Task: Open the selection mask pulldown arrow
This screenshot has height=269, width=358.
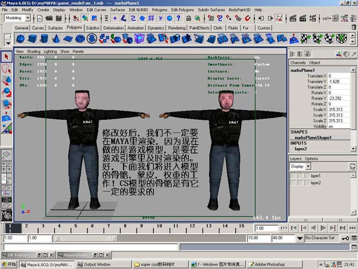Action: pyautogui.click(x=106, y=18)
